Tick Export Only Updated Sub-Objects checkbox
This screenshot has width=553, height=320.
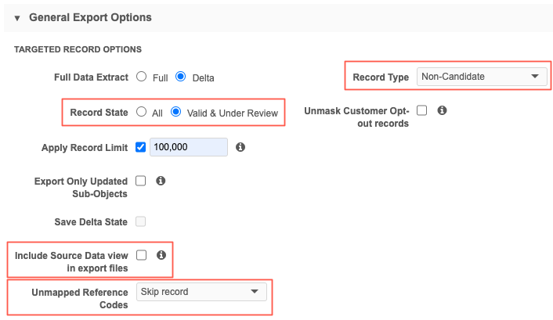(x=141, y=181)
